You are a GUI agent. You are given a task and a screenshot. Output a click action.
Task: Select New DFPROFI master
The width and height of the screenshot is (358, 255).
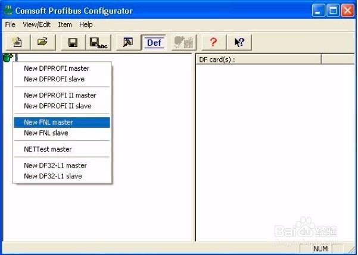pos(62,68)
